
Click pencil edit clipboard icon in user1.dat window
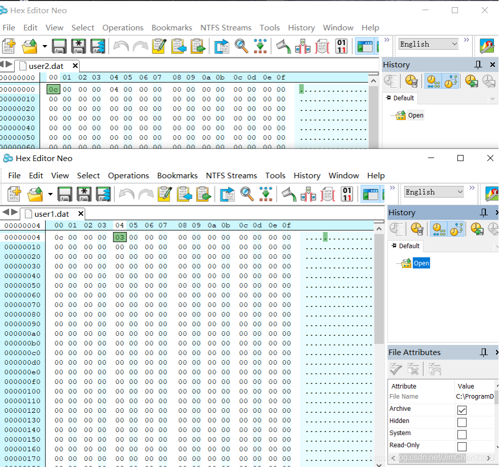165,193
